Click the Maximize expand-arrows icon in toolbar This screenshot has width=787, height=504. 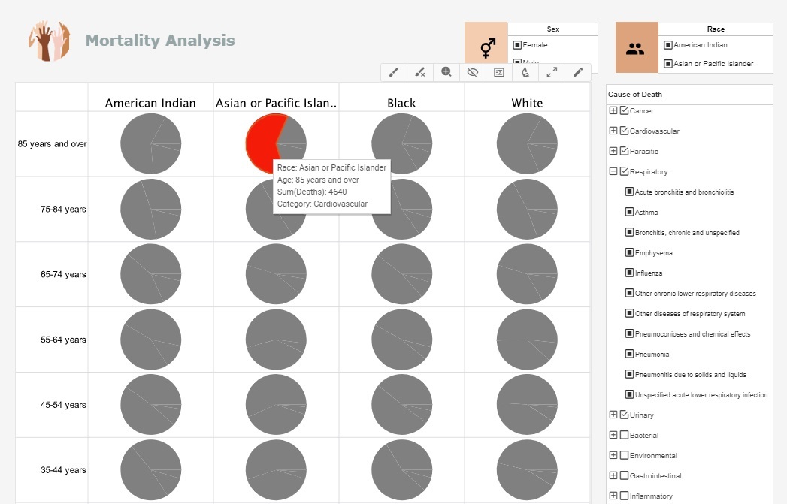pos(552,72)
